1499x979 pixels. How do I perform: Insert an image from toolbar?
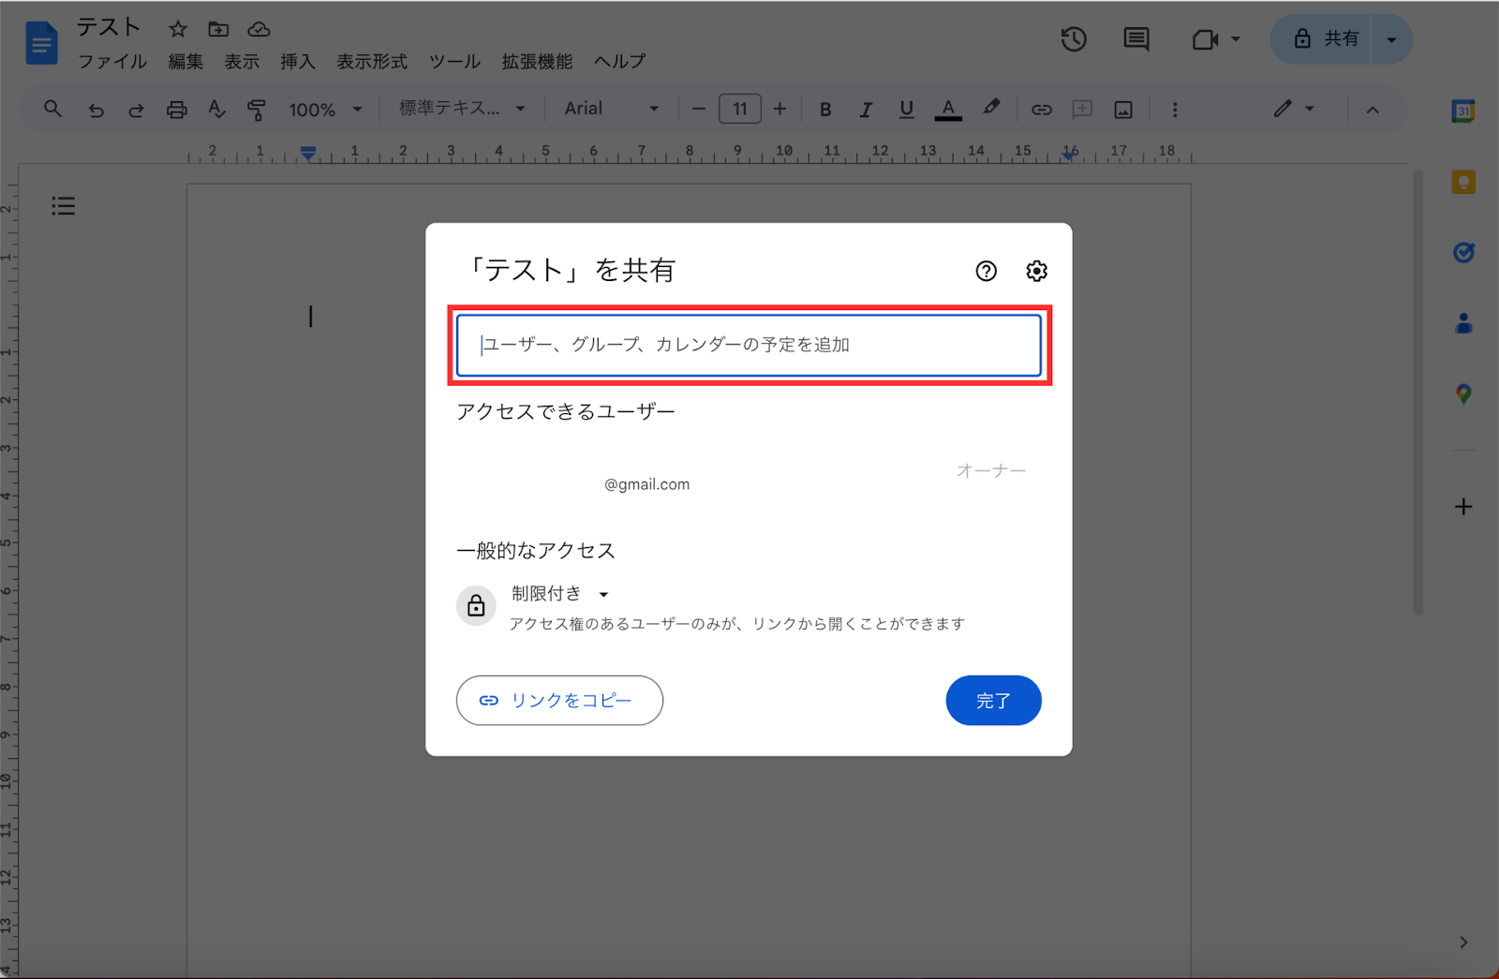[x=1123, y=110]
